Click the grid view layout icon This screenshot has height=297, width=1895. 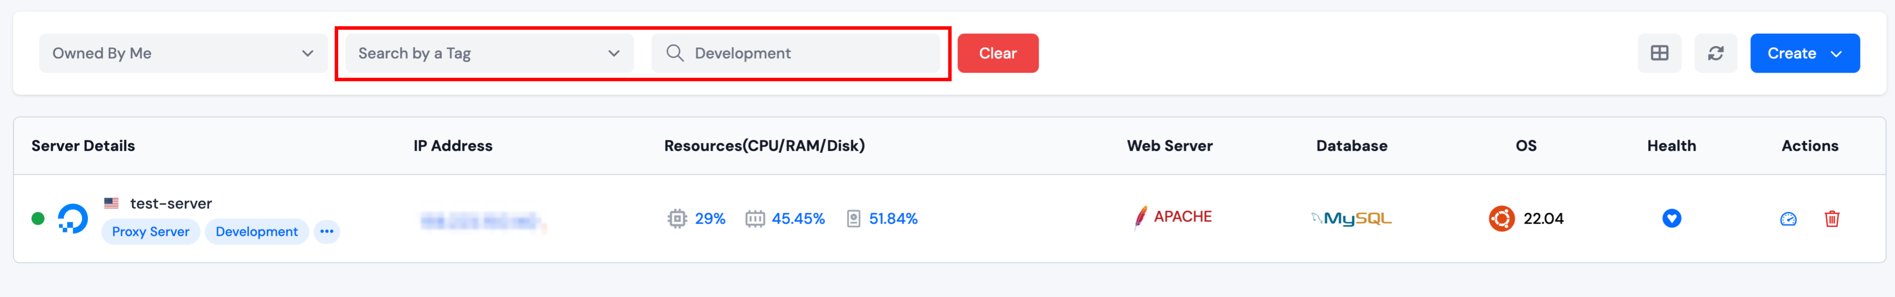(x=1659, y=53)
